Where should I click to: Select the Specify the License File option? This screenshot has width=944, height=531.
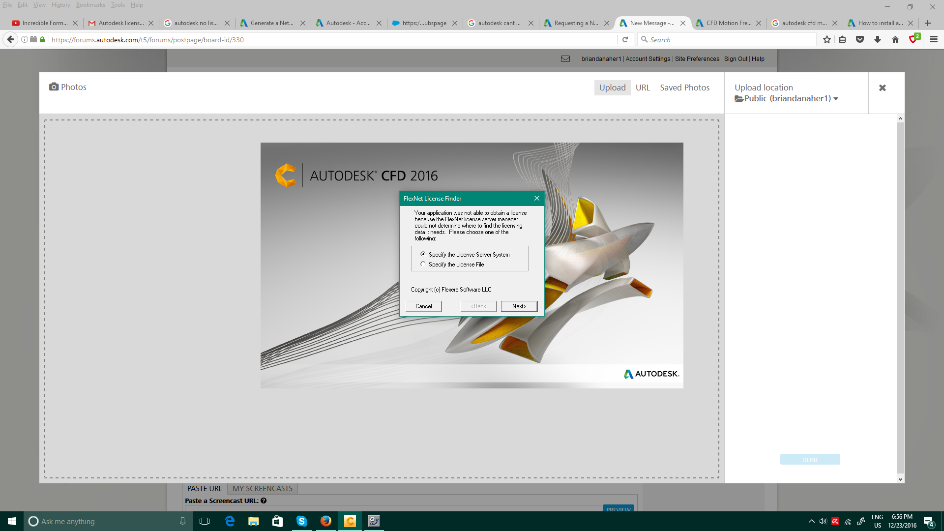[x=423, y=264]
